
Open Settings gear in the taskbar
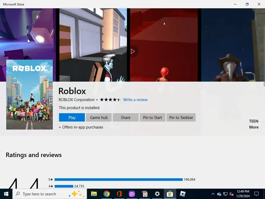tap(157, 194)
